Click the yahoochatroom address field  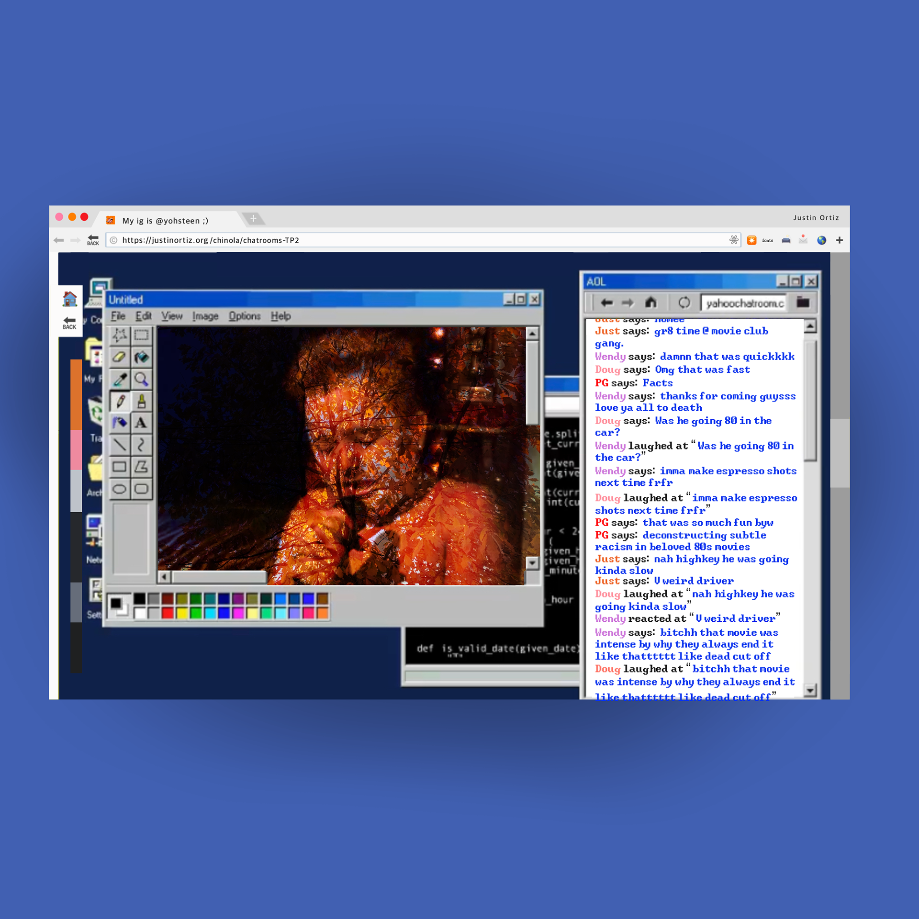(x=743, y=303)
